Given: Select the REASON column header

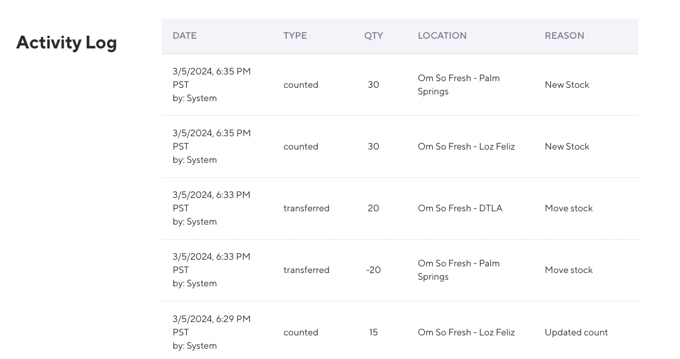Looking at the screenshot, I should click(564, 36).
